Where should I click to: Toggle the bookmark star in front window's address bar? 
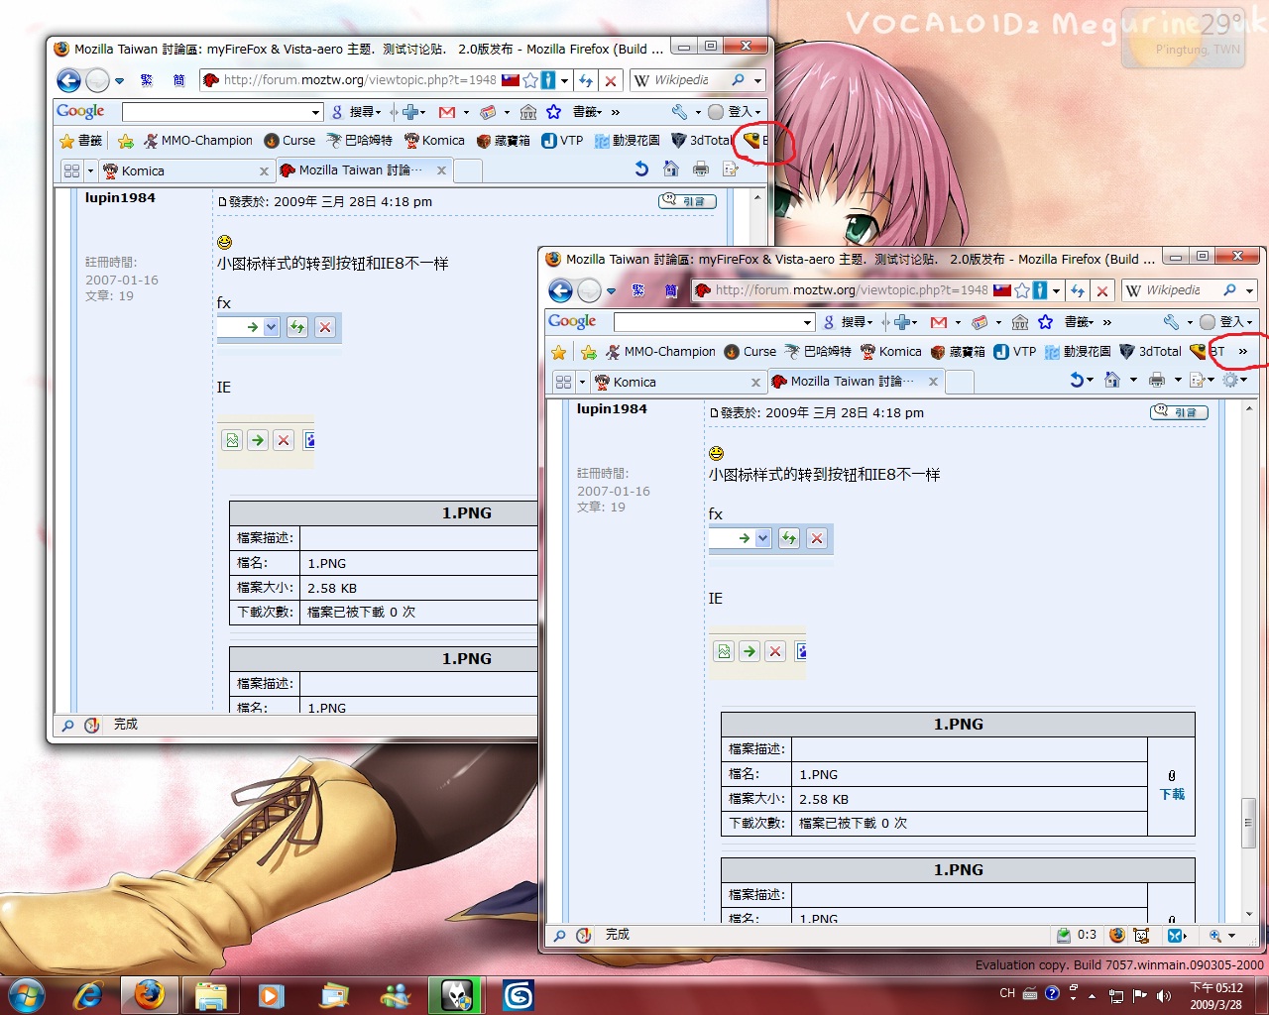tap(1022, 290)
